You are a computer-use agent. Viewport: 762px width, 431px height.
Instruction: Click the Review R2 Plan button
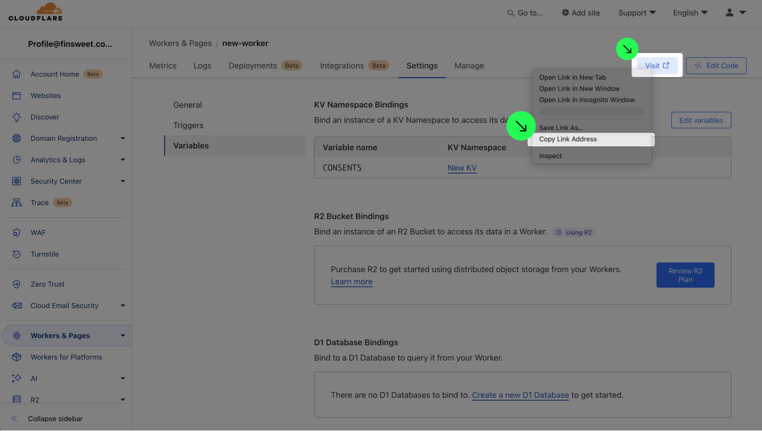(x=685, y=275)
